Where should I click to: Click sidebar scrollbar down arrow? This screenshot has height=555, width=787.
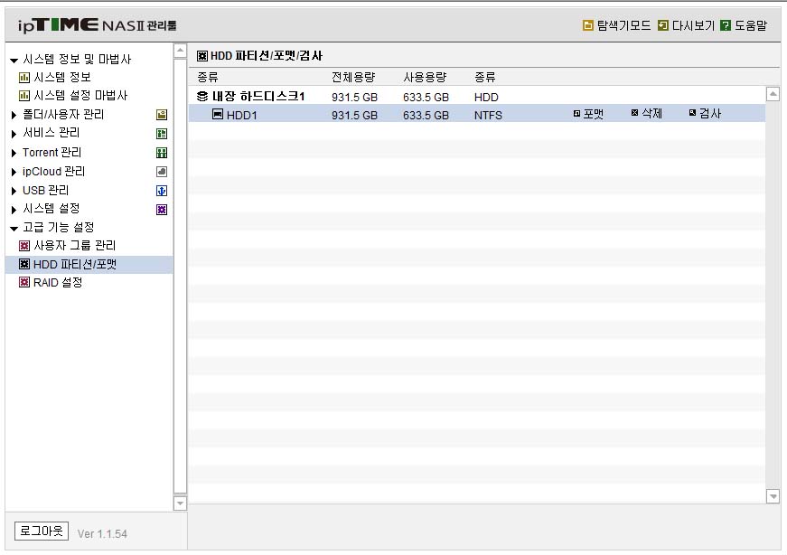click(x=180, y=503)
